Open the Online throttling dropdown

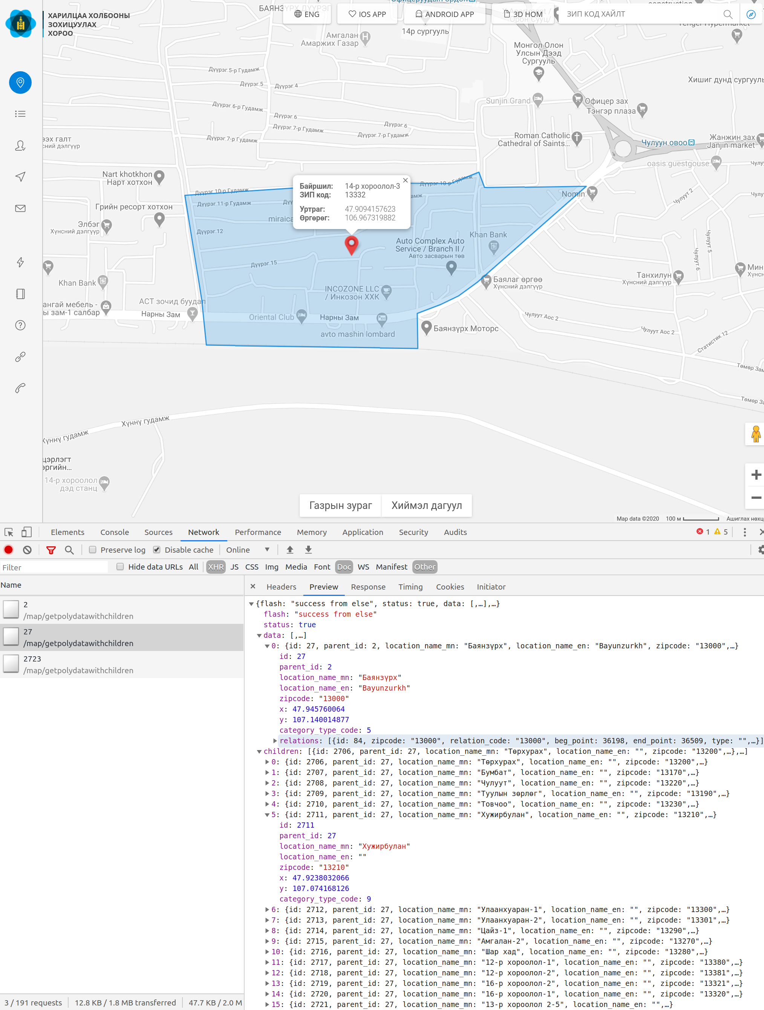point(247,550)
